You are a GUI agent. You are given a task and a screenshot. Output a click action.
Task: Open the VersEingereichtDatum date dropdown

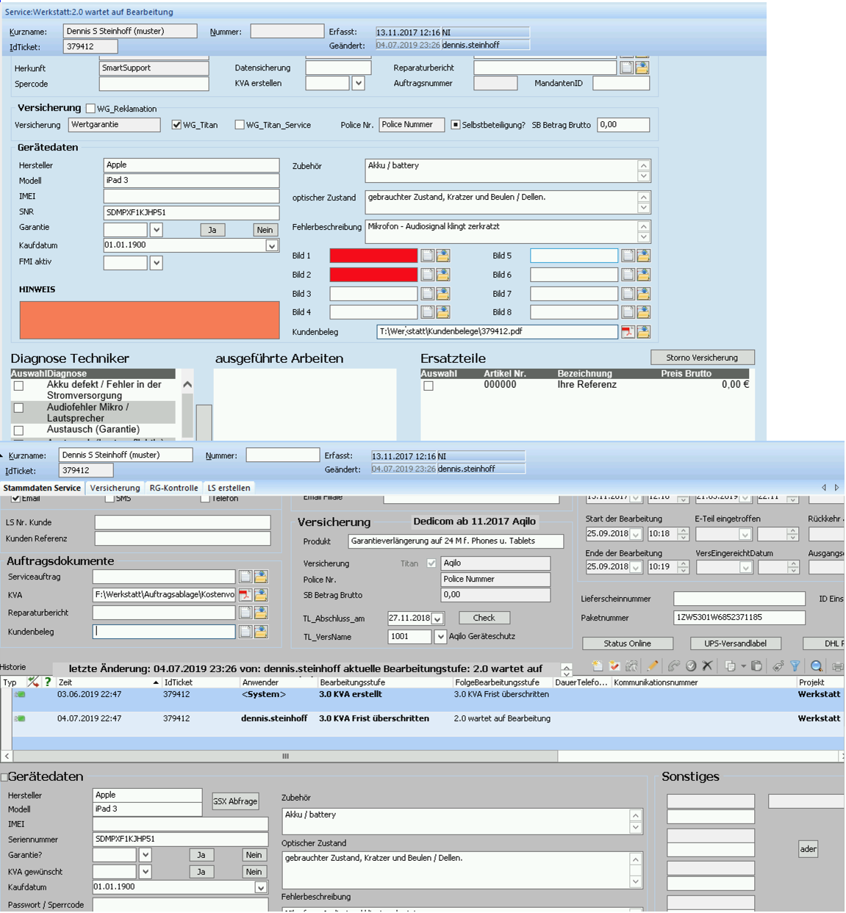[745, 567]
